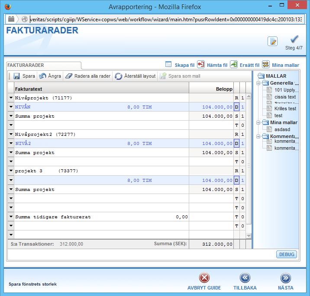Collapse the Mina mallar tree folder

[258, 123]
